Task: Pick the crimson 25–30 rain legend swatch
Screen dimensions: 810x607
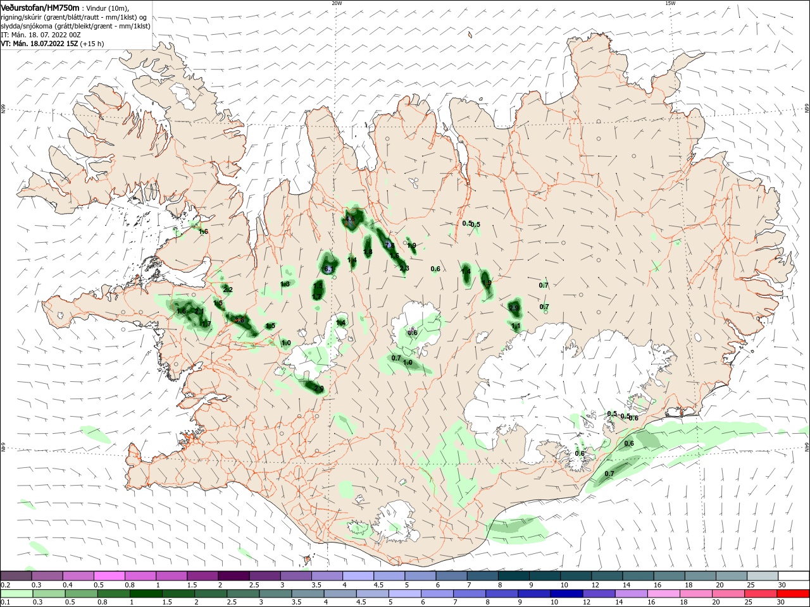Action: click(761, 594)
